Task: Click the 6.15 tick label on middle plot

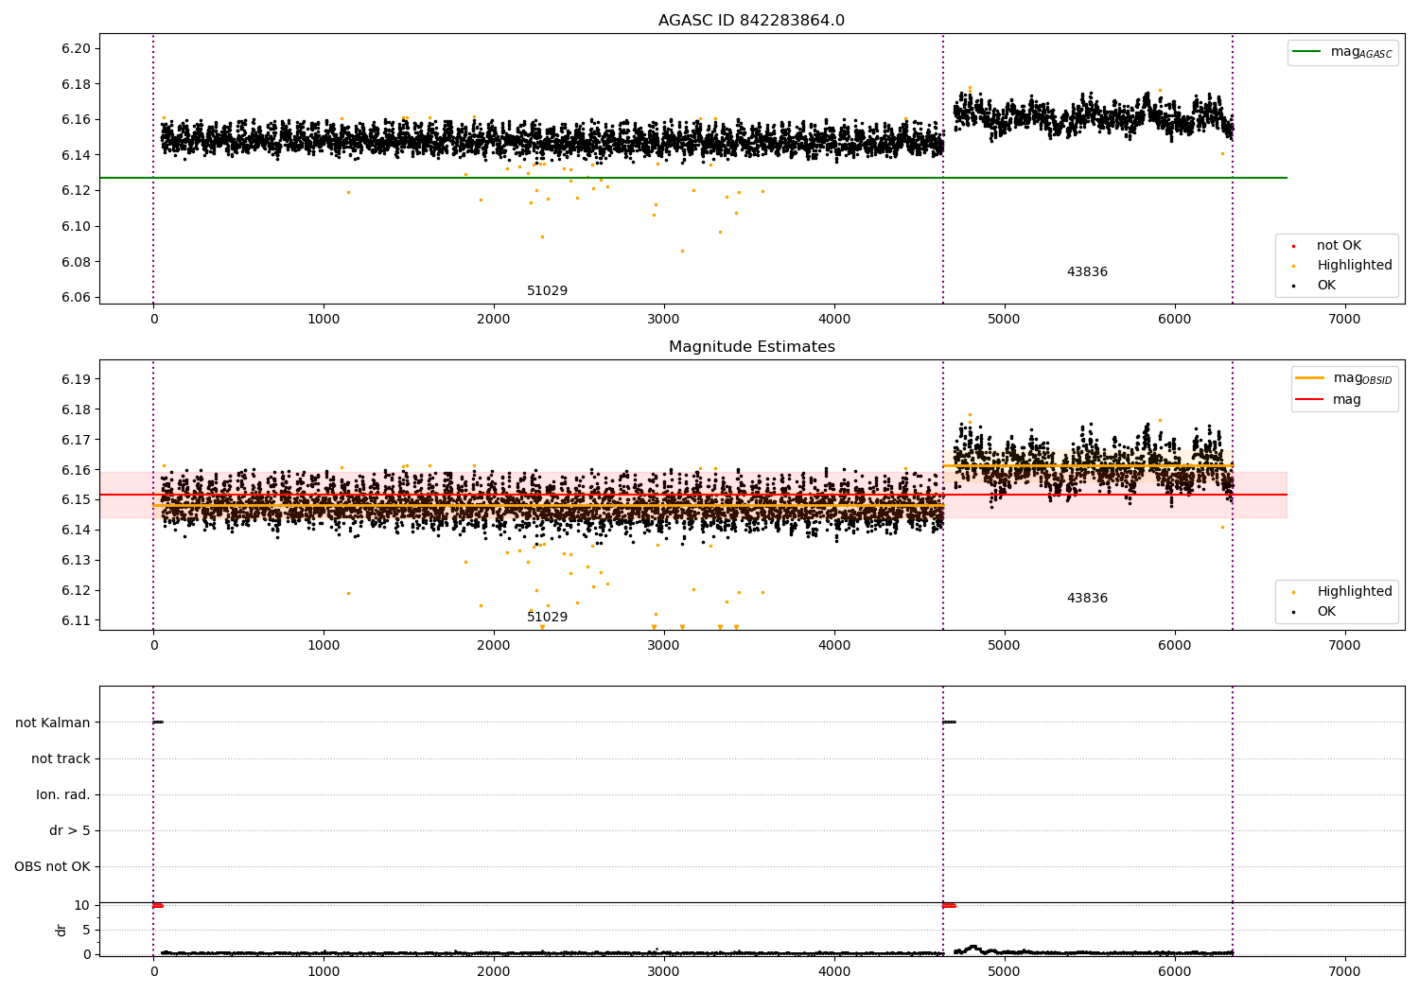Action: click(x=75, y=500)
